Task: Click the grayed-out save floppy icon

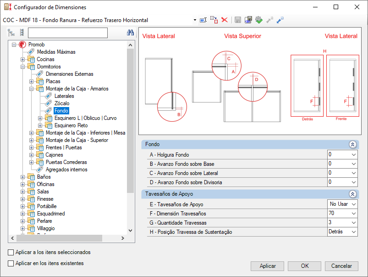Action: tap(238, 20)
